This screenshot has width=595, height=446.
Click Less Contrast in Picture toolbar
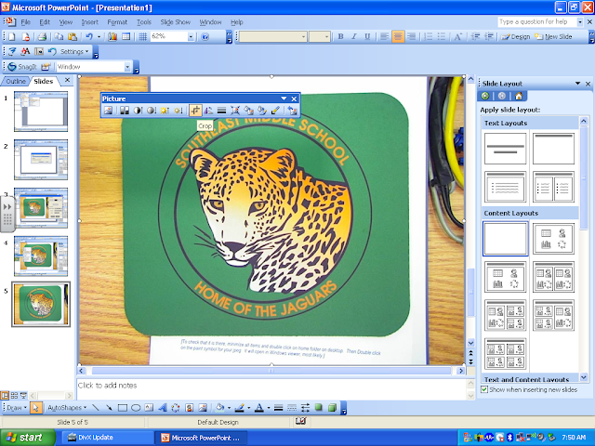coord(151,111)
